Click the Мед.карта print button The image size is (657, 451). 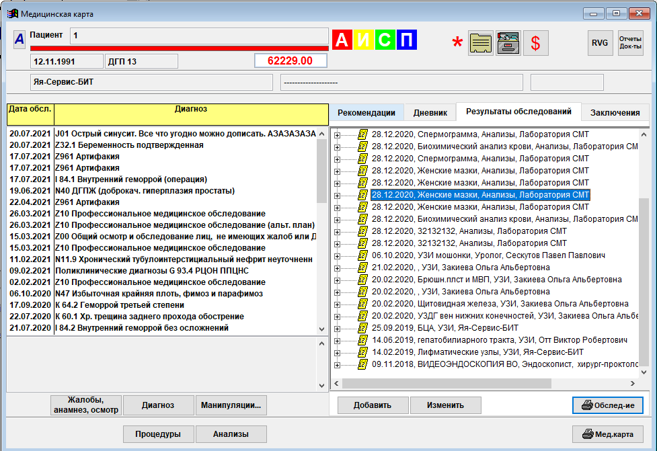point(607,434)
